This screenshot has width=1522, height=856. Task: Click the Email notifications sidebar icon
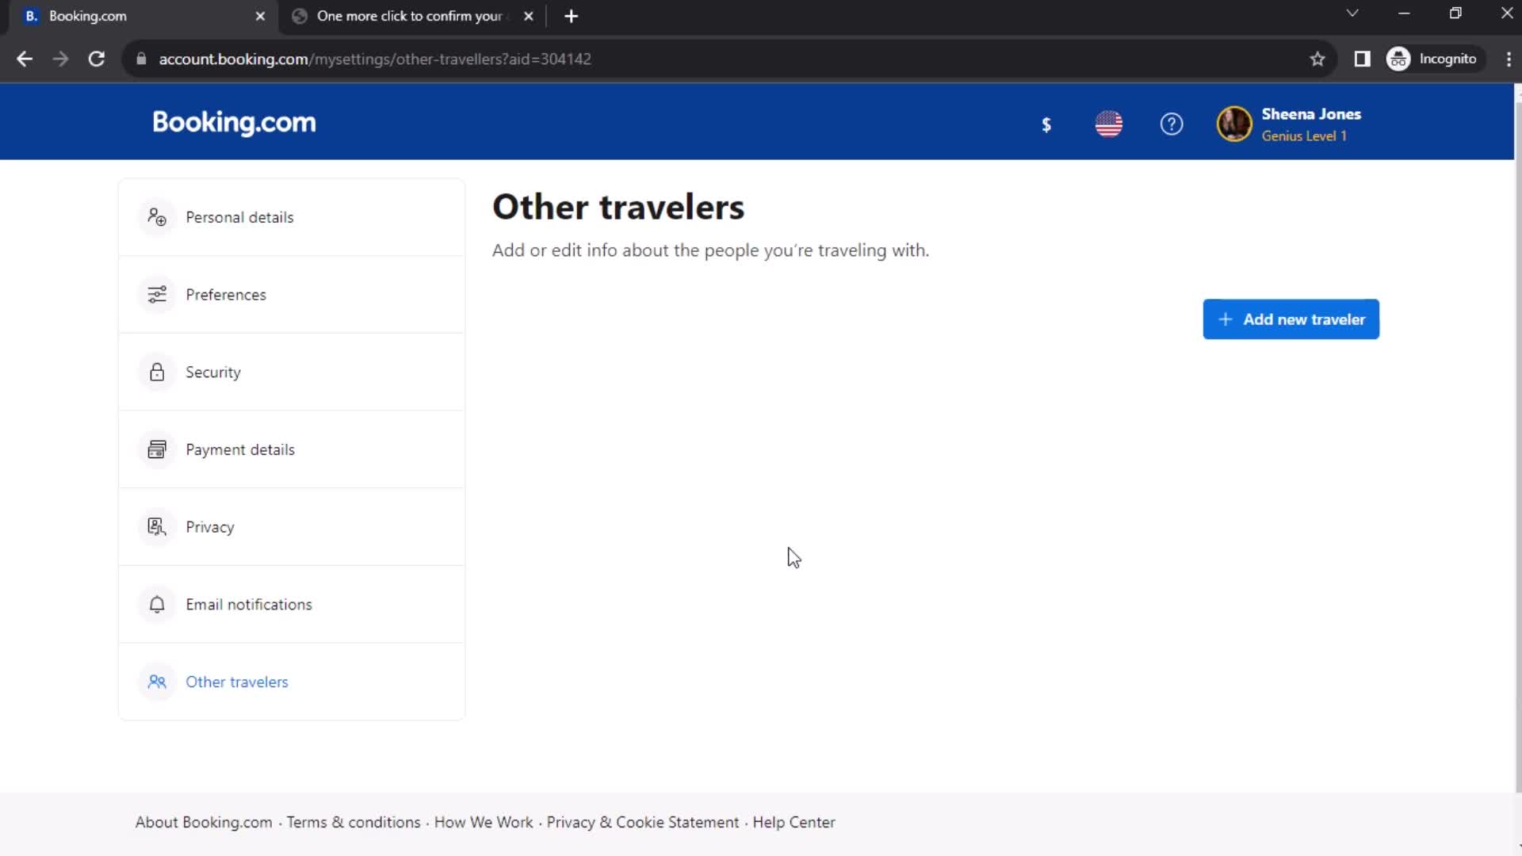157,604
